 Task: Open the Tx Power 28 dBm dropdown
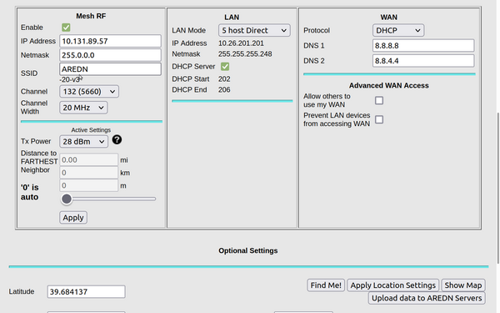point(83,142)
